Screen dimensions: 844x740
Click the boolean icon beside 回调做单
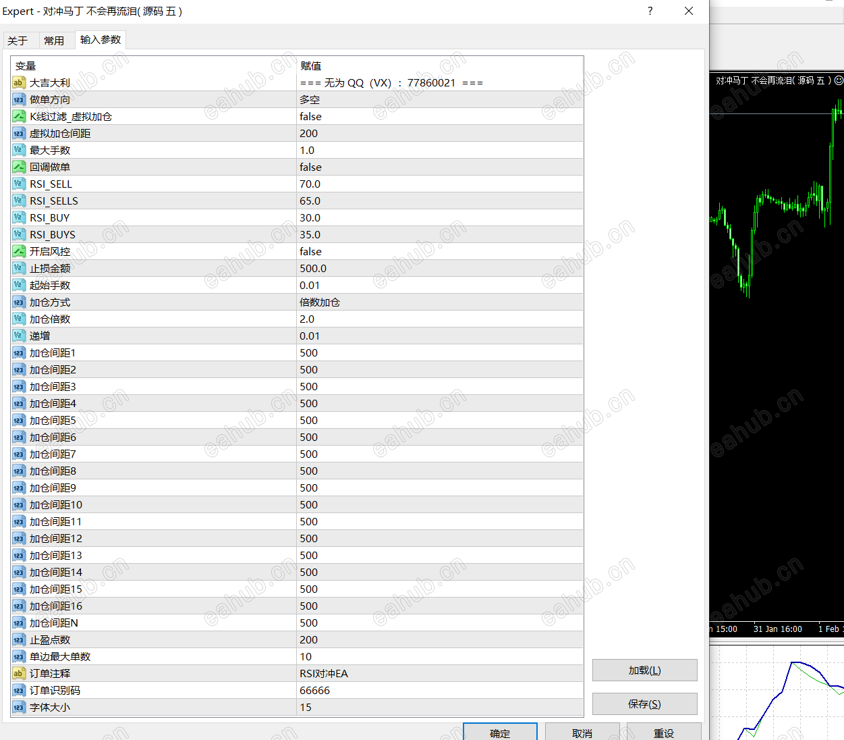pyautogui.click(x=19, y=167)
